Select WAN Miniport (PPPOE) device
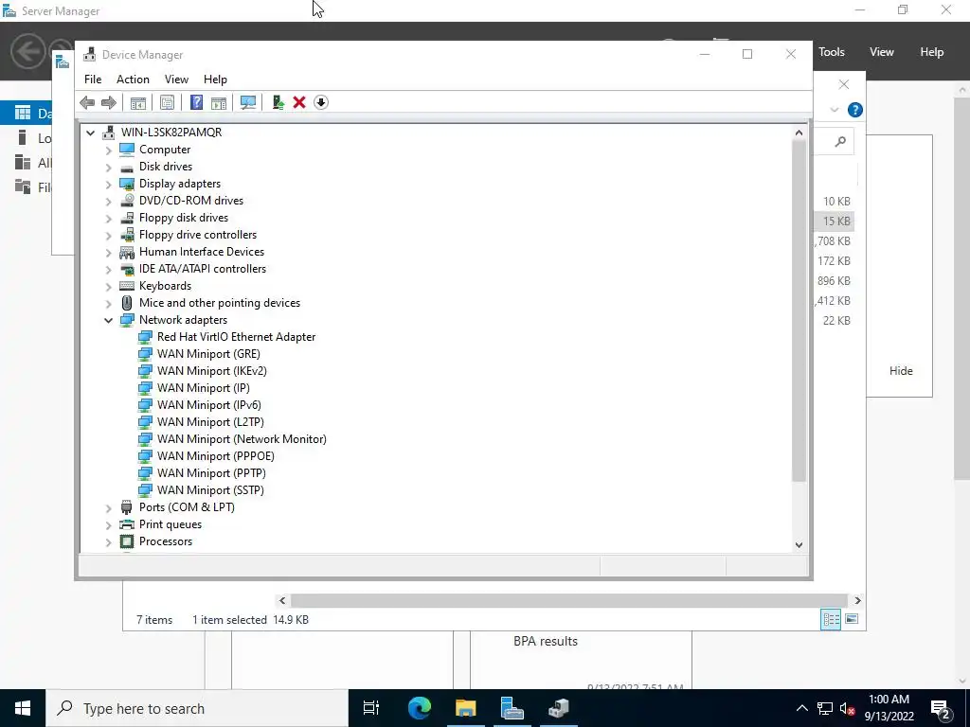Screen dimensions: 970x727 [215, 455]
